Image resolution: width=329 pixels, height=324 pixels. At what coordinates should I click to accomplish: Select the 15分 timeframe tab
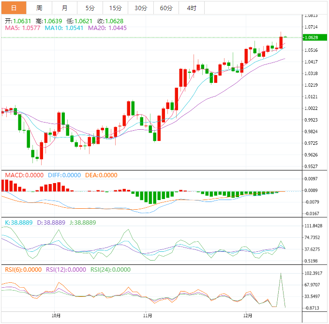(116, 8)
